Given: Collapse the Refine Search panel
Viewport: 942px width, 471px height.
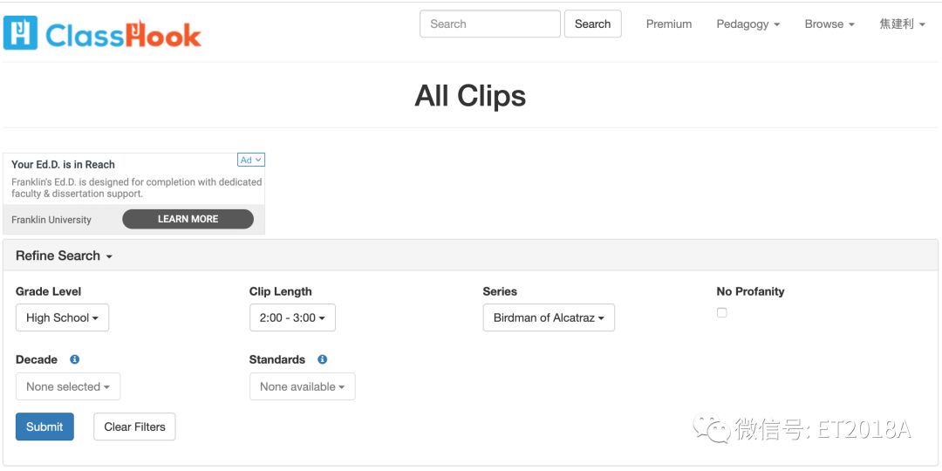Looking at the screenshot, I should click(x=64, y=256).
